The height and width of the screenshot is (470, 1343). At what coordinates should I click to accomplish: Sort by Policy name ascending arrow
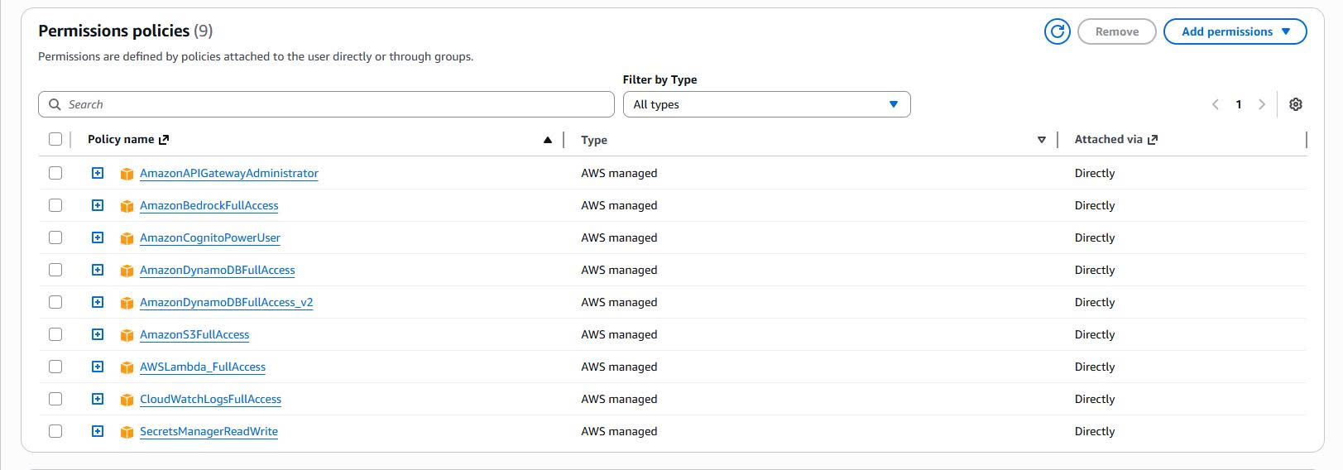click(x=547, y=140)
